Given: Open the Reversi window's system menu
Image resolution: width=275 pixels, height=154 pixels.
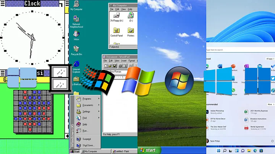Looking at the screenshot, I should [2, 73].
